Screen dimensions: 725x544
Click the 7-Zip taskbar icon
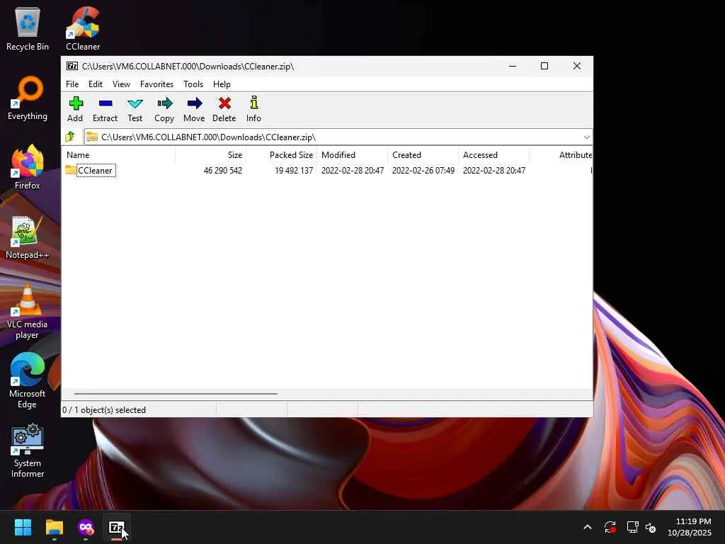[117, 527]
